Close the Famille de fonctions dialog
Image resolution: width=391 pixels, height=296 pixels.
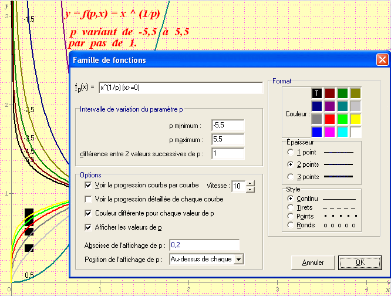pyautogui.click(x=382, y=60)
